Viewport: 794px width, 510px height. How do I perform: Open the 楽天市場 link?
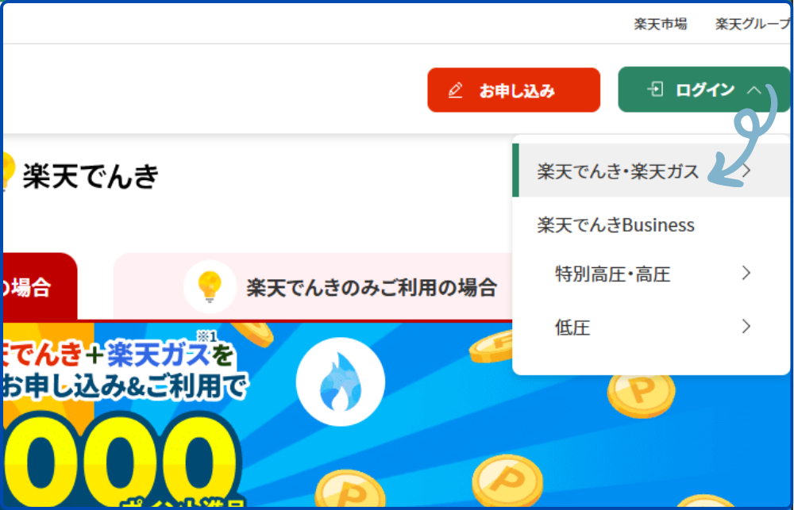coord(661,24)
